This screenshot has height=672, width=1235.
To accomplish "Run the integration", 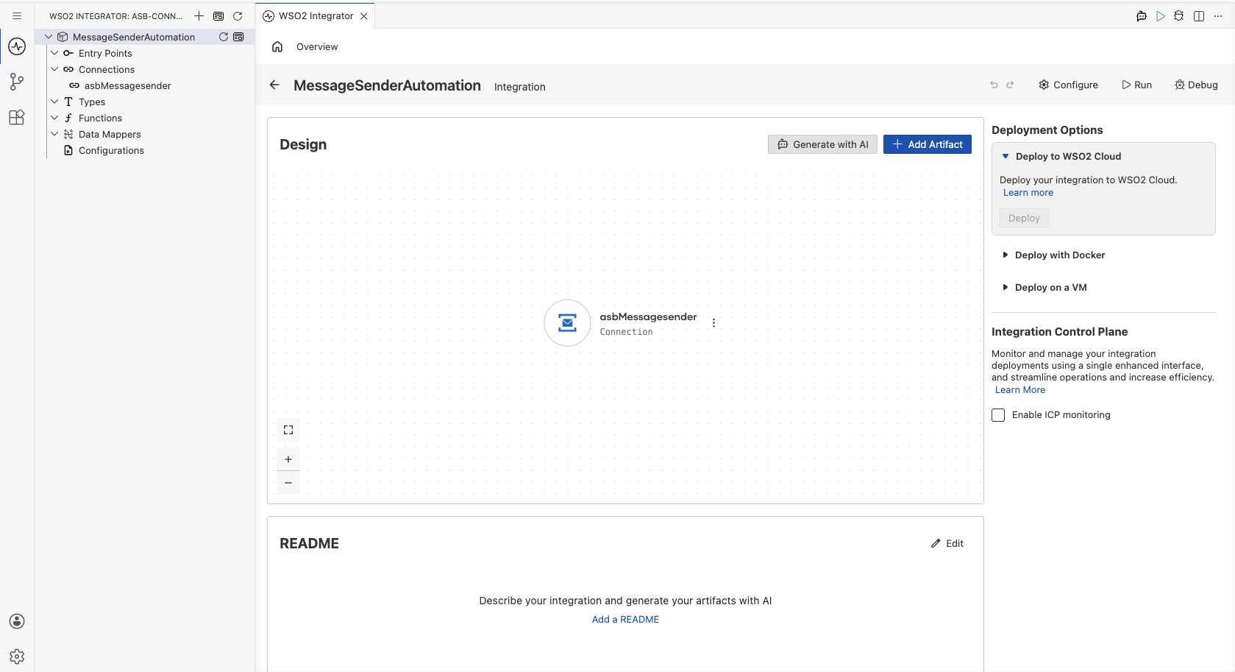I will click(1136, 85).
